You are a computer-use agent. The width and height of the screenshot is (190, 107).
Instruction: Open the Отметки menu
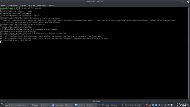click(32, 5)
